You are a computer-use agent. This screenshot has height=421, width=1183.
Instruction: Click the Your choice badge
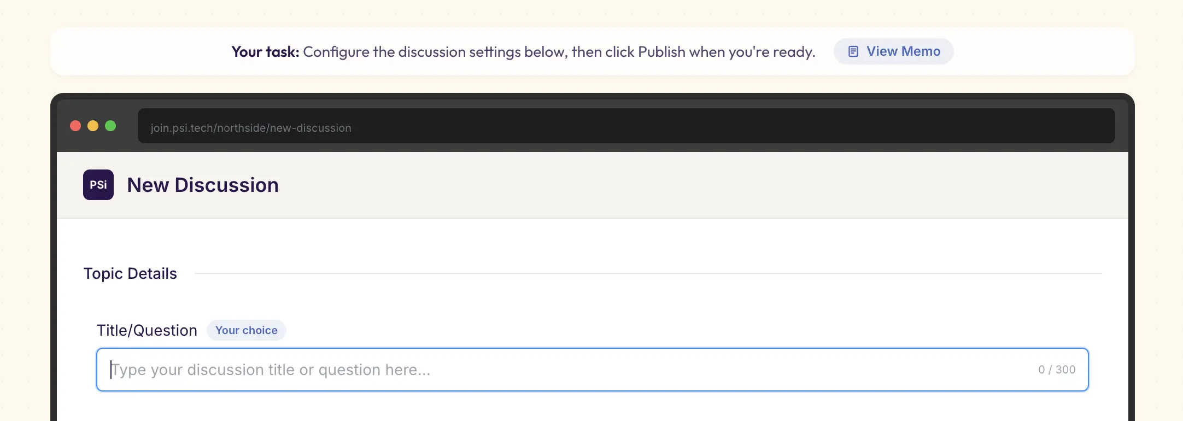point(246,330)
